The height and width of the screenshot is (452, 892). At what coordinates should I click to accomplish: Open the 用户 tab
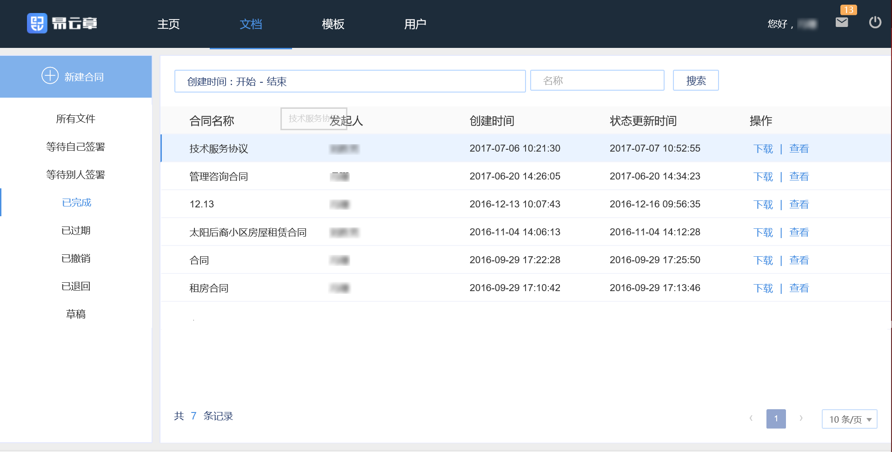click(415, 24)
